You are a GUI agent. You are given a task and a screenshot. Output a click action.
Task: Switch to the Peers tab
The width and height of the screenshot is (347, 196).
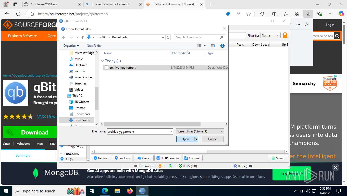(143, 158)
